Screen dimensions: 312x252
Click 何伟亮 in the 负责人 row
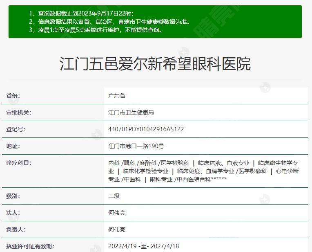point(117,229)
